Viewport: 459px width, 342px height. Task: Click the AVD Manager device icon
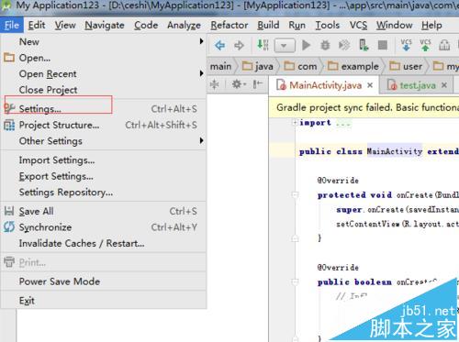click(364, 45)
